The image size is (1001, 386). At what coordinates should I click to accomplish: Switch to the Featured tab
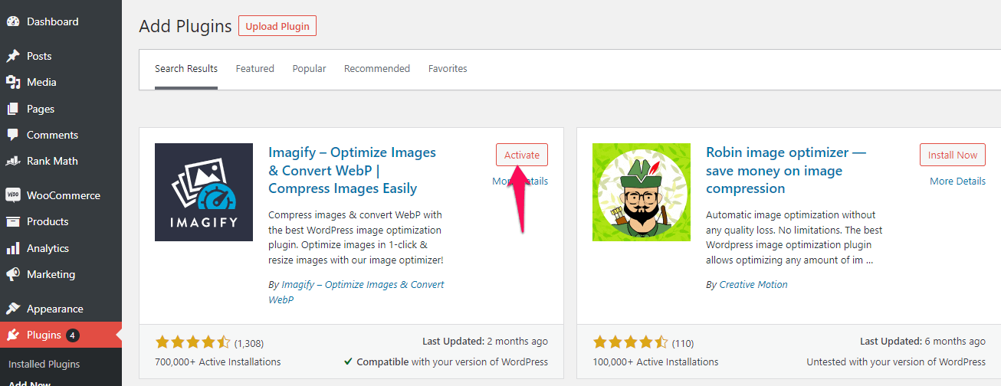click(x=255, y=68)
